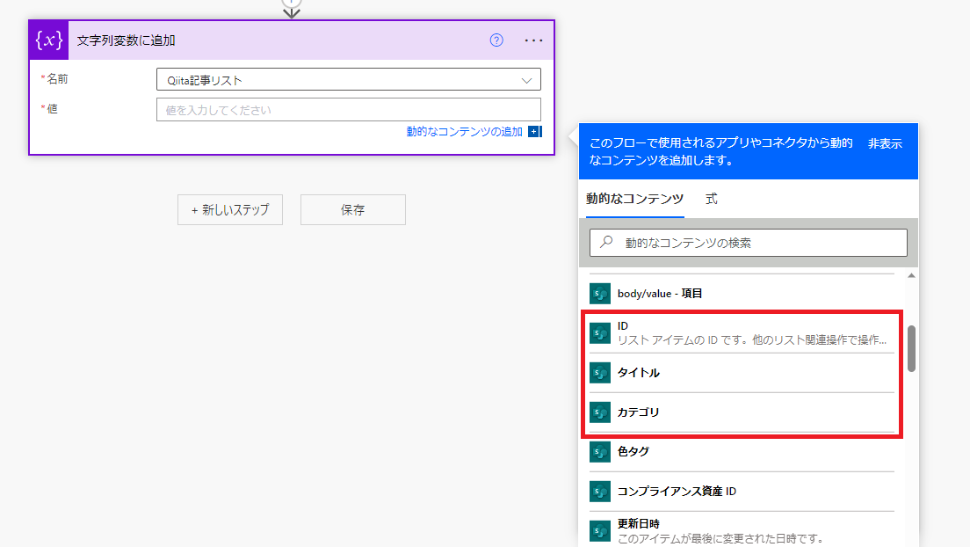Click the 新しいステップ button
Viewport: 970px width, 547px height.
pos(230,210)
